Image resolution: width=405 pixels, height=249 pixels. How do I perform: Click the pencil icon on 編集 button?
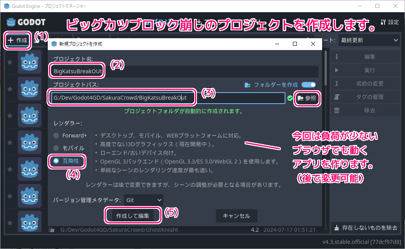(x=337, y=57)
